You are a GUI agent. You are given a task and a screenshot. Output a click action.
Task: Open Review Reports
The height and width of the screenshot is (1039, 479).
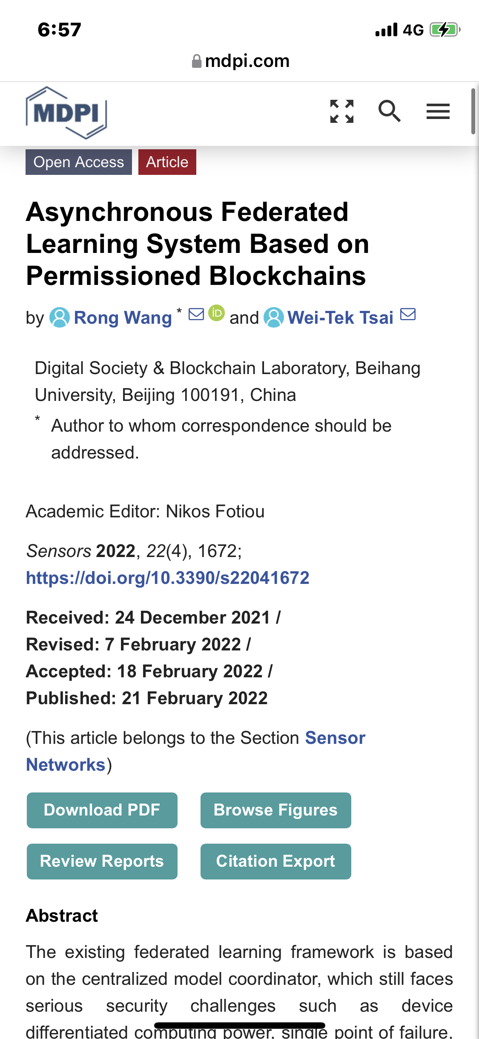[102, 862]
